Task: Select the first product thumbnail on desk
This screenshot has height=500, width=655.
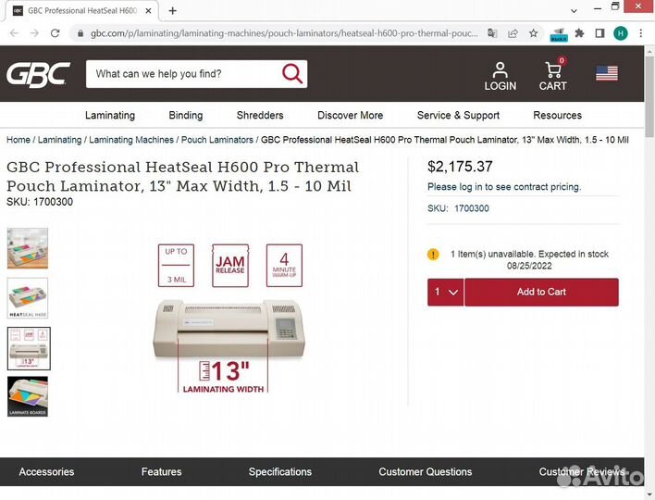Action: (x=28, y=248)
